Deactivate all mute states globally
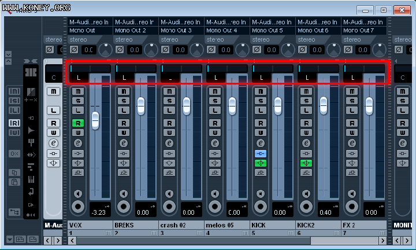 (14, 91)
